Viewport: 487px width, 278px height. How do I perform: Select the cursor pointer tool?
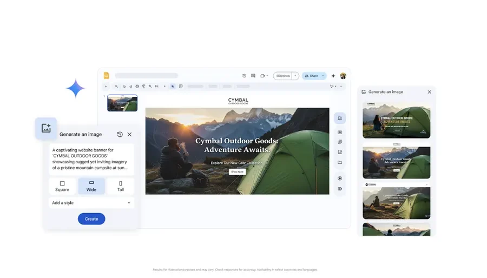(173, 86)
